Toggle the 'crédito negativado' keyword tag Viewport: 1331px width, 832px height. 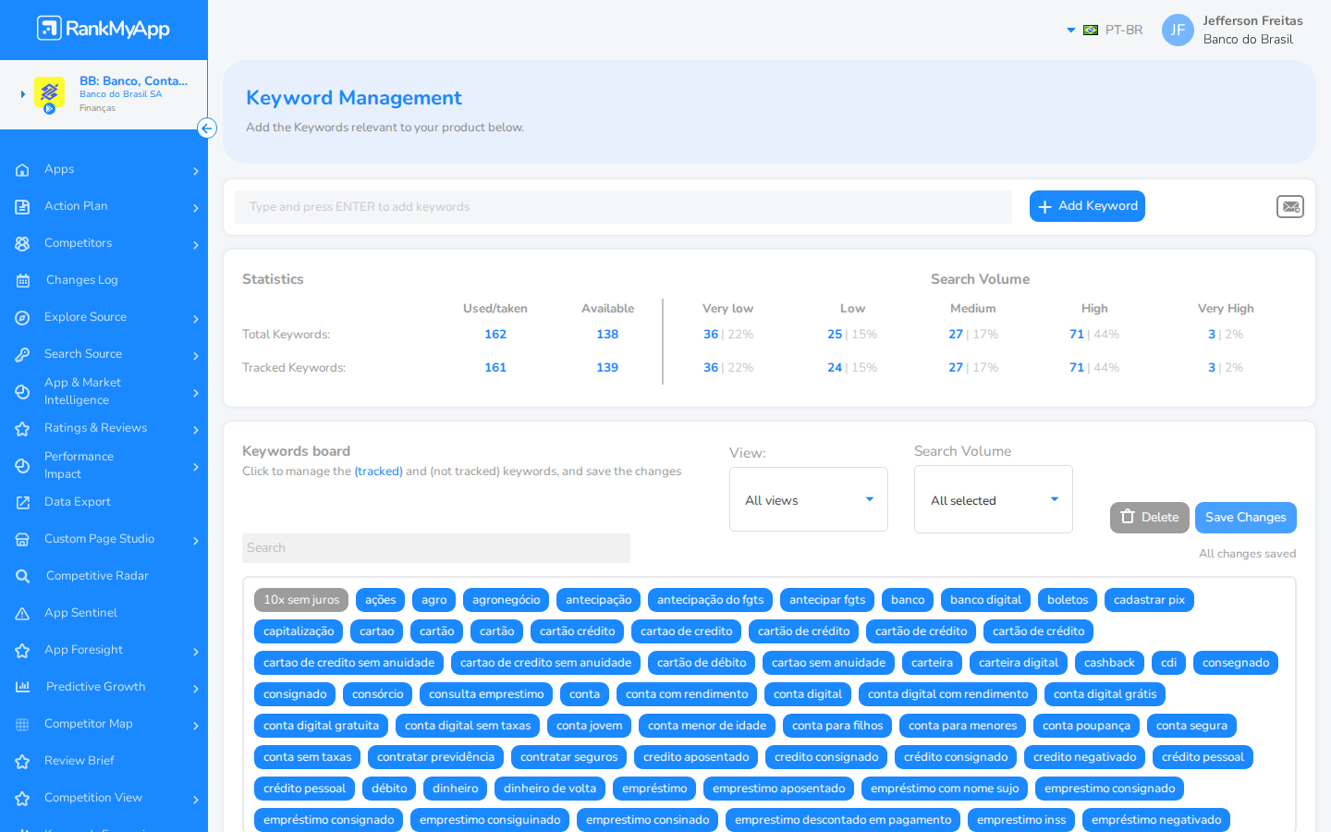(1084, 757)
